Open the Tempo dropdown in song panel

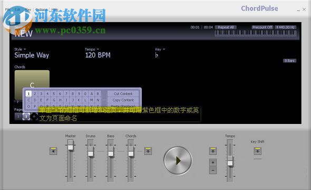coord(92,49)
